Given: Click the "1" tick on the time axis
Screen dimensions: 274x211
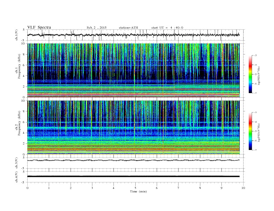Looking at the screenshot, I should point(49,188).
